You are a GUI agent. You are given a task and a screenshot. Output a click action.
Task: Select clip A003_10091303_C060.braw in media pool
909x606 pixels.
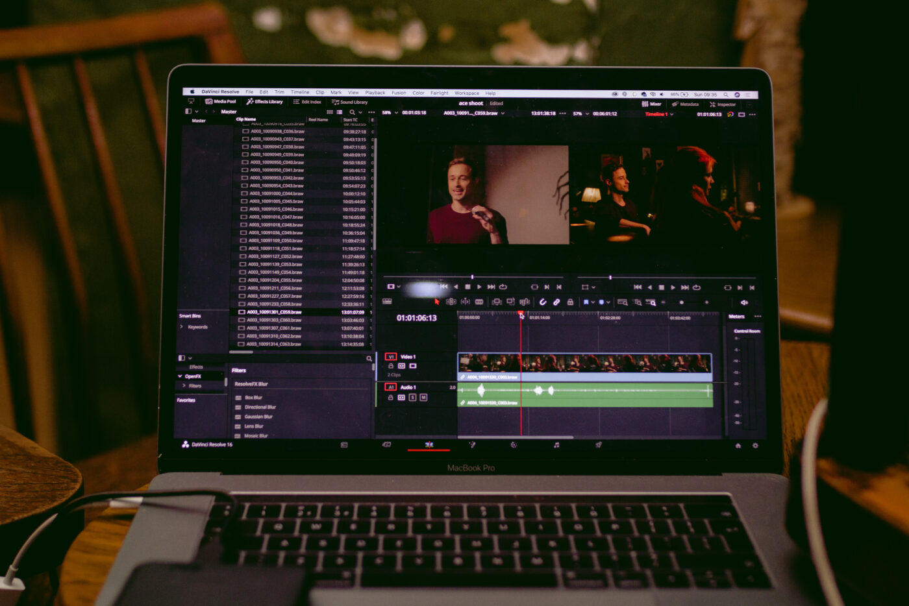coord(274,320)
